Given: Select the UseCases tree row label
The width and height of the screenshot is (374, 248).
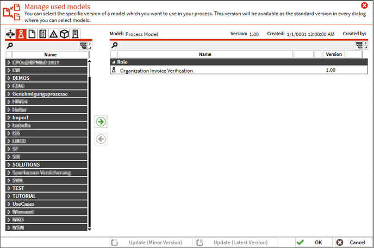Looking at the screenshot, I should point(23,204).
